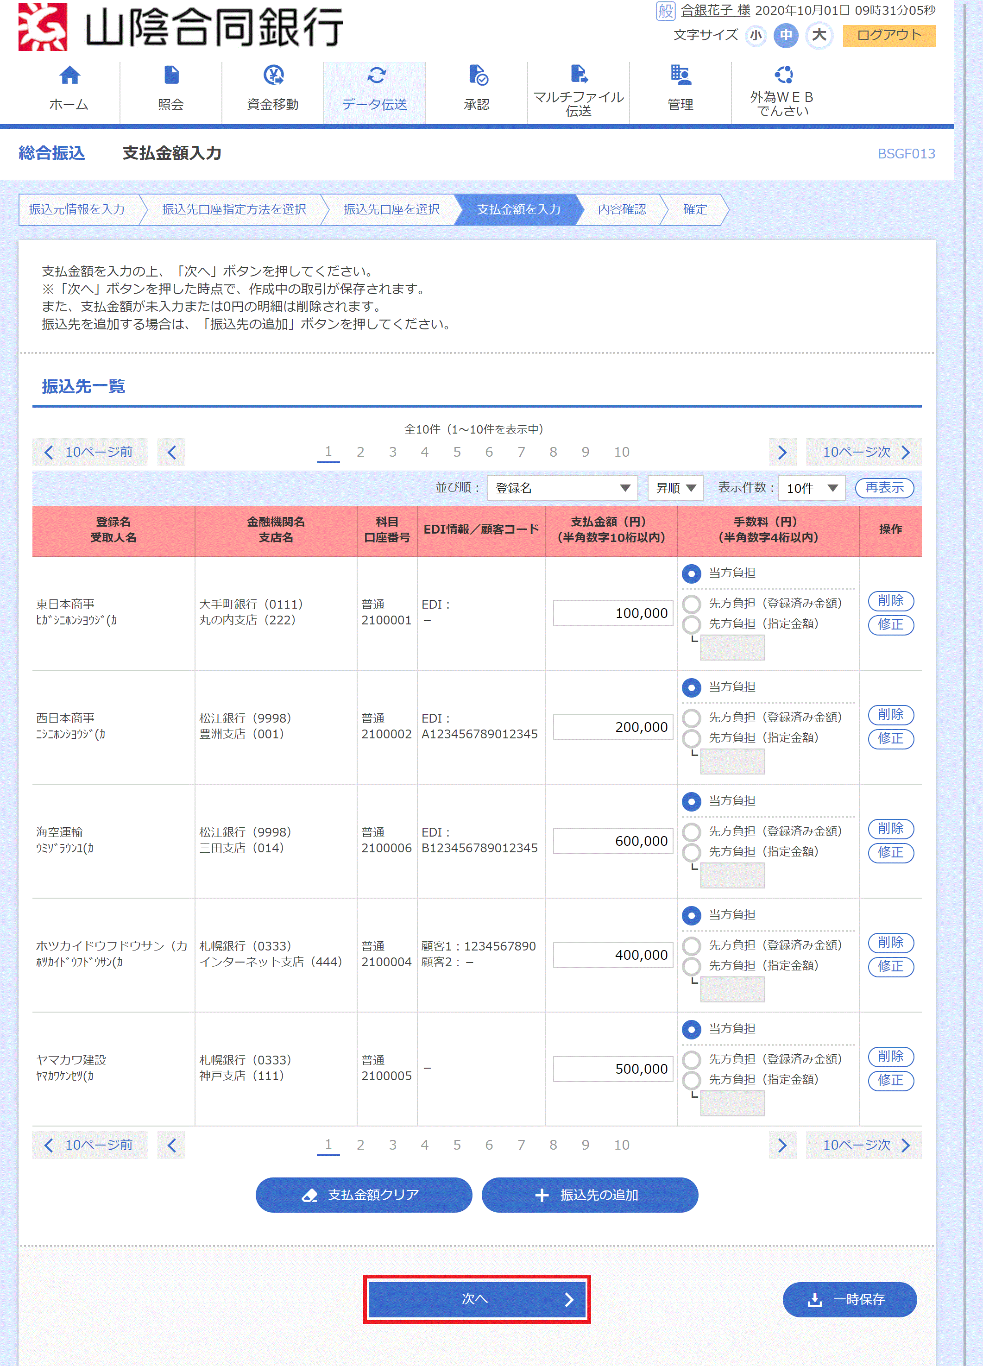Go to step 内容確認
Screen dimensions: 983x1366
[622, 209]
